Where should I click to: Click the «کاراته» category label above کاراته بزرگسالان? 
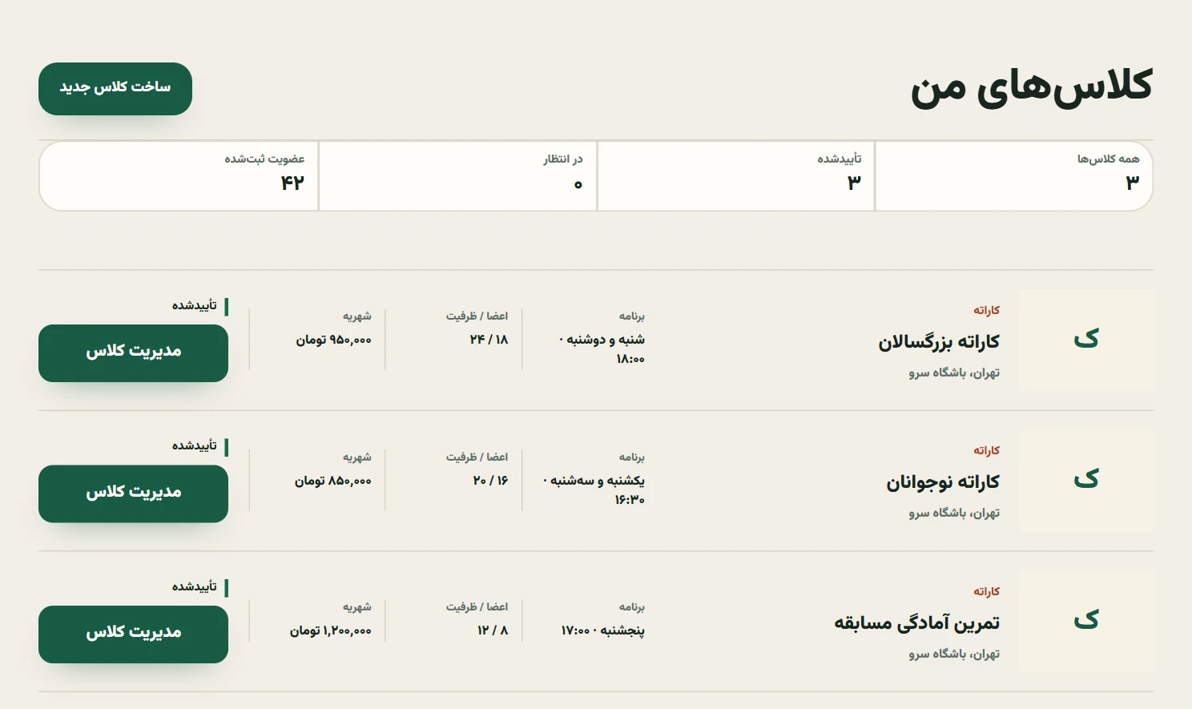pyautogui.click(x=987, y=310)
